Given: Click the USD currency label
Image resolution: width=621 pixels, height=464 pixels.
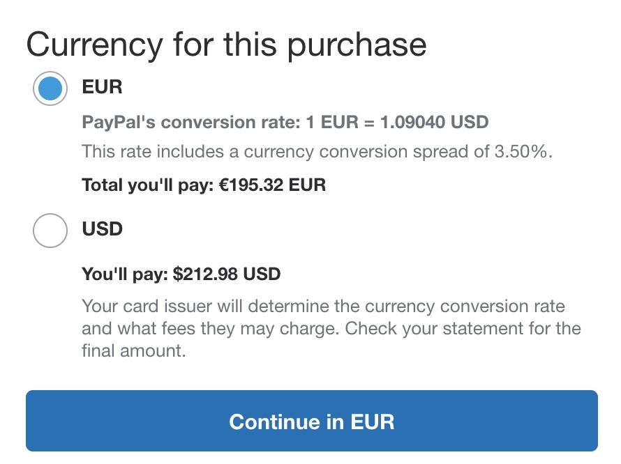Looking at the screenshot, I should (103, 229).
